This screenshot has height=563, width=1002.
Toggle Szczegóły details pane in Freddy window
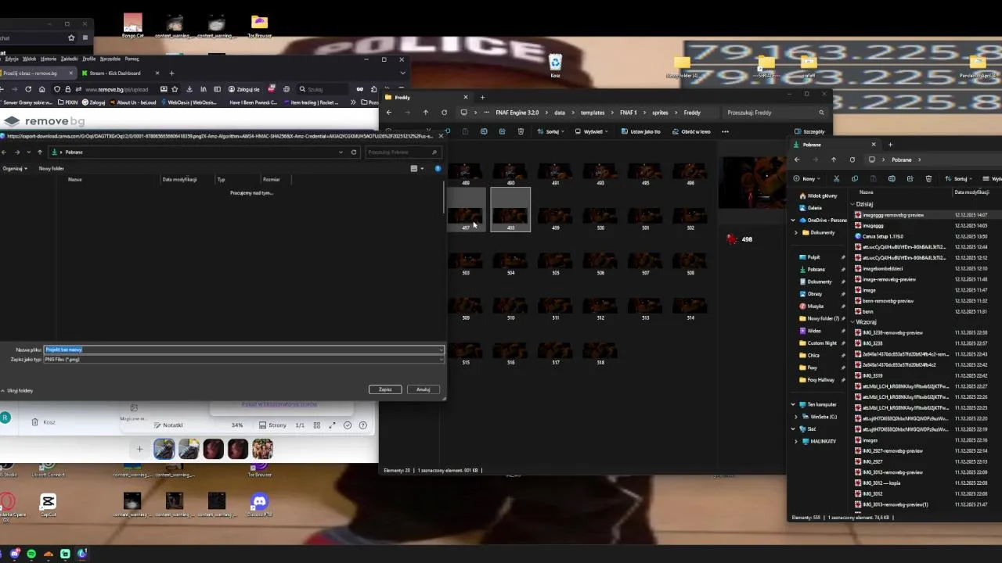(809, 131)
